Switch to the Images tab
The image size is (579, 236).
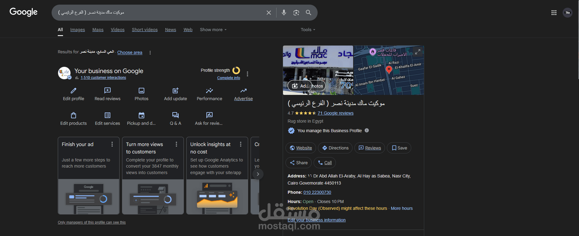coord(78,30)
